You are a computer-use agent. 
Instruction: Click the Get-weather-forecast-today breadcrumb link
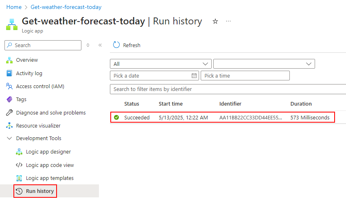tap(66, 7)
